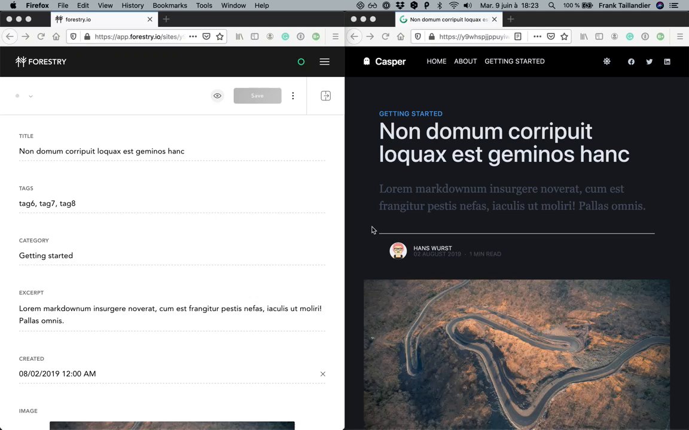
Task: Open Library icon in left Firefox toolbar
Action: coord(239,36)
